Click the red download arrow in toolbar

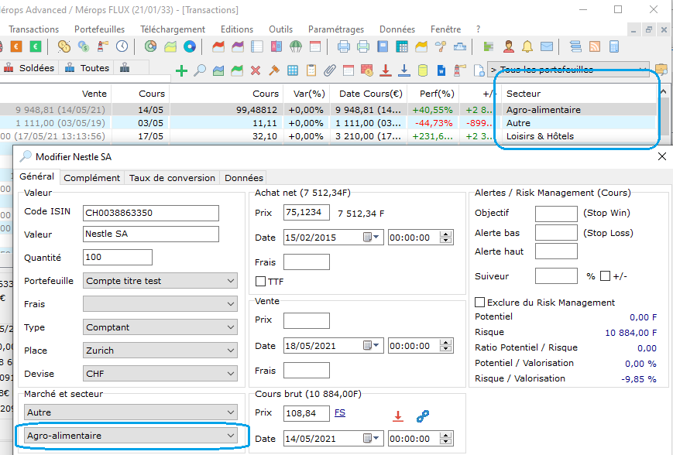pos(386,70)
